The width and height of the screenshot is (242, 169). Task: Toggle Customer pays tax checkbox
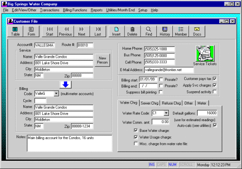[215, 79]
